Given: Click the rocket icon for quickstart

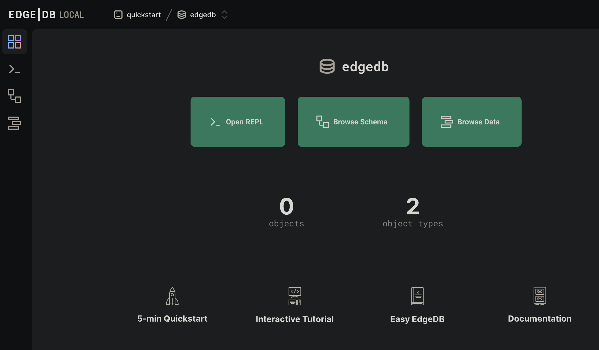Looking at the screenshot, I should (172, 296).
